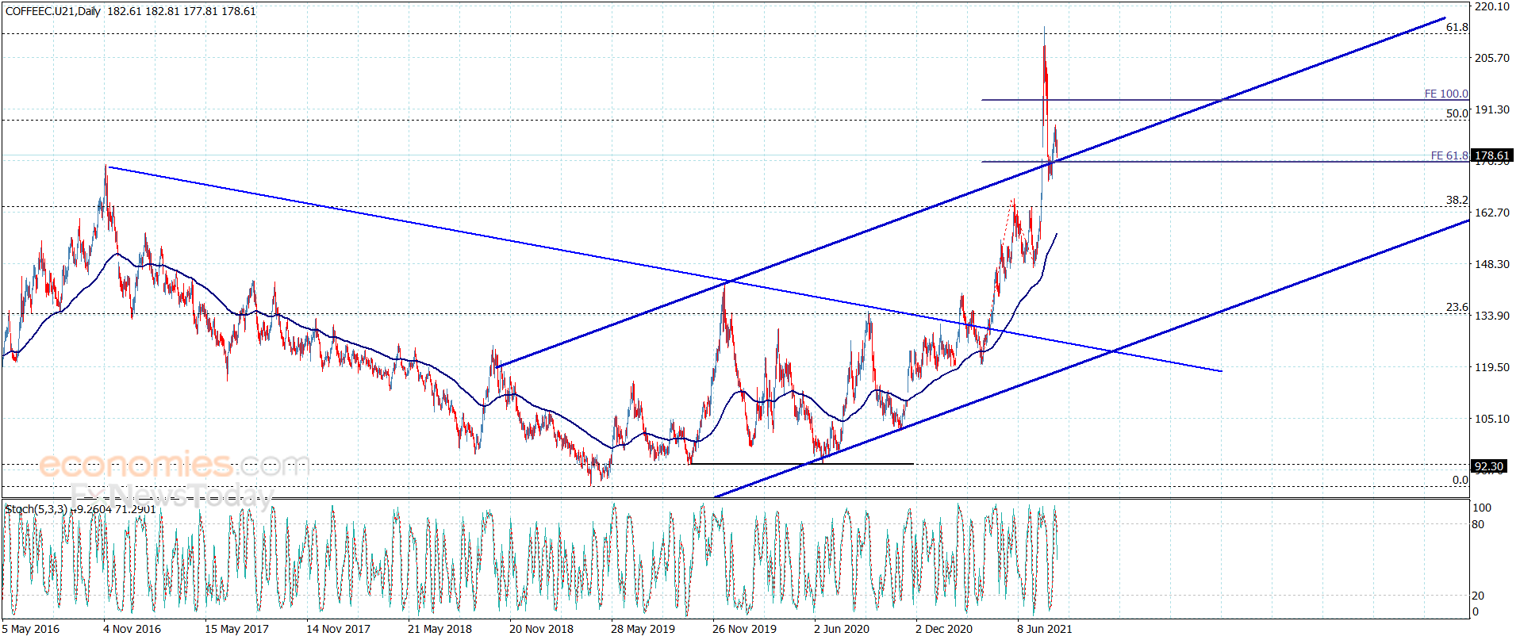Viewport: 1520px width, 640px height.
Task: Click the 20 level on Stochastic scale
Action: tap(1478, 596)
